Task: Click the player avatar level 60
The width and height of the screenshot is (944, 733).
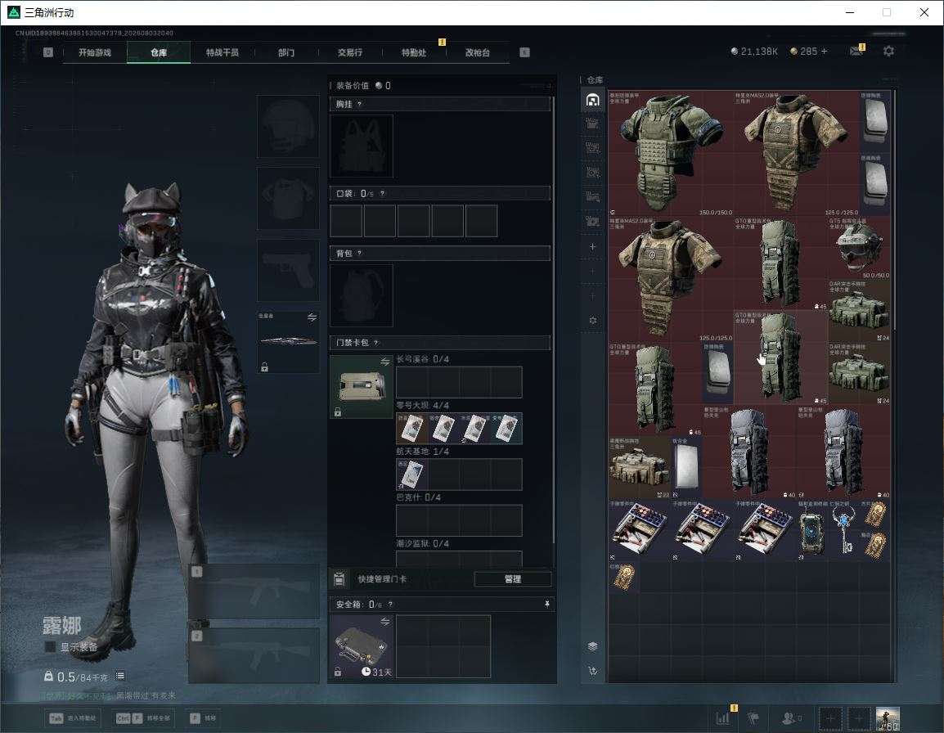Action: click(x=888, y=718)
